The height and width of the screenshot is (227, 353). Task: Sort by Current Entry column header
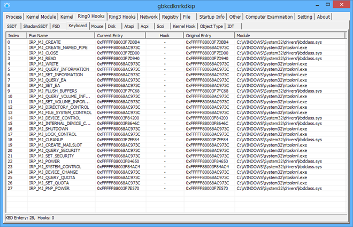tap(120, 36)
